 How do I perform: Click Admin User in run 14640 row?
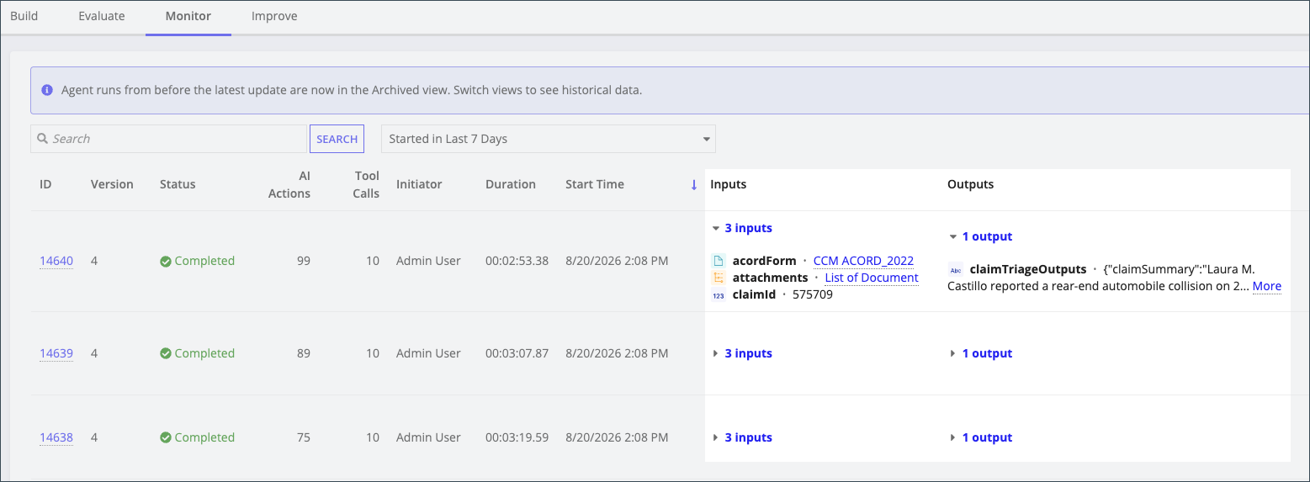point(428,261)
